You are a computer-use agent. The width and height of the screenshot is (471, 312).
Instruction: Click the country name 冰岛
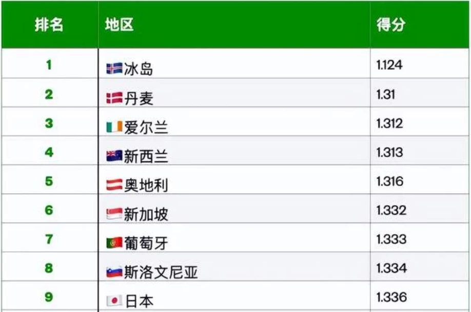(139, 69)
